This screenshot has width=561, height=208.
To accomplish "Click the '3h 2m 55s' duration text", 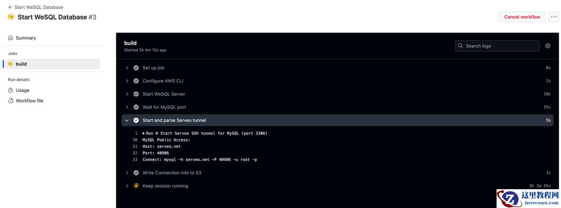I will coord(540,186).
